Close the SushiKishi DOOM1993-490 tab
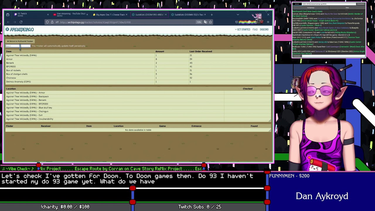The image size is (375, 211). [x=166, y=15]
